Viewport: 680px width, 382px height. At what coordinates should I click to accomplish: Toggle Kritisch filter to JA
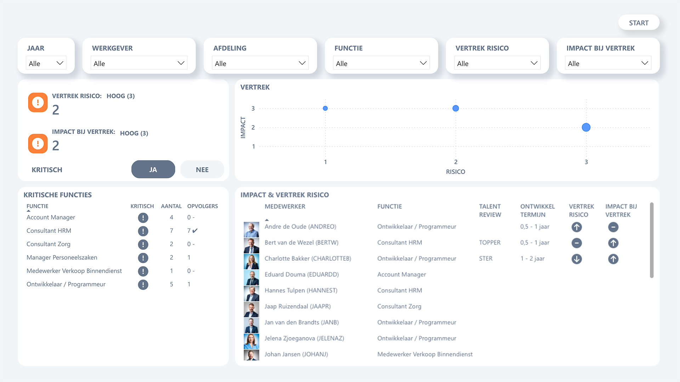[153, 169]
